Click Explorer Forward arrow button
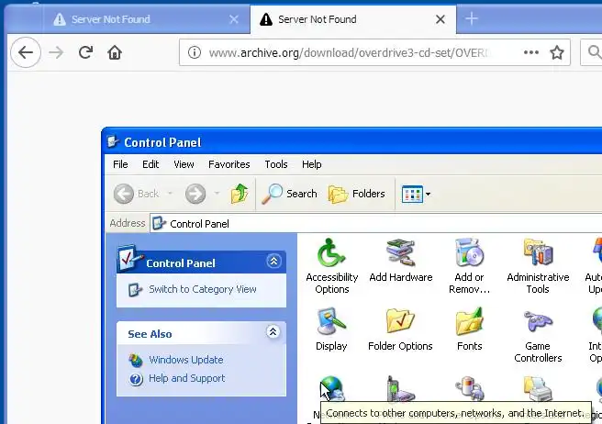 coord(195,194)
